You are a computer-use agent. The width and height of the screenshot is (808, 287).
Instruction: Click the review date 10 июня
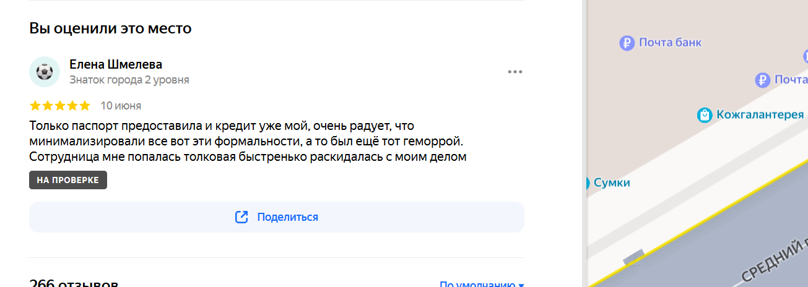121,106
